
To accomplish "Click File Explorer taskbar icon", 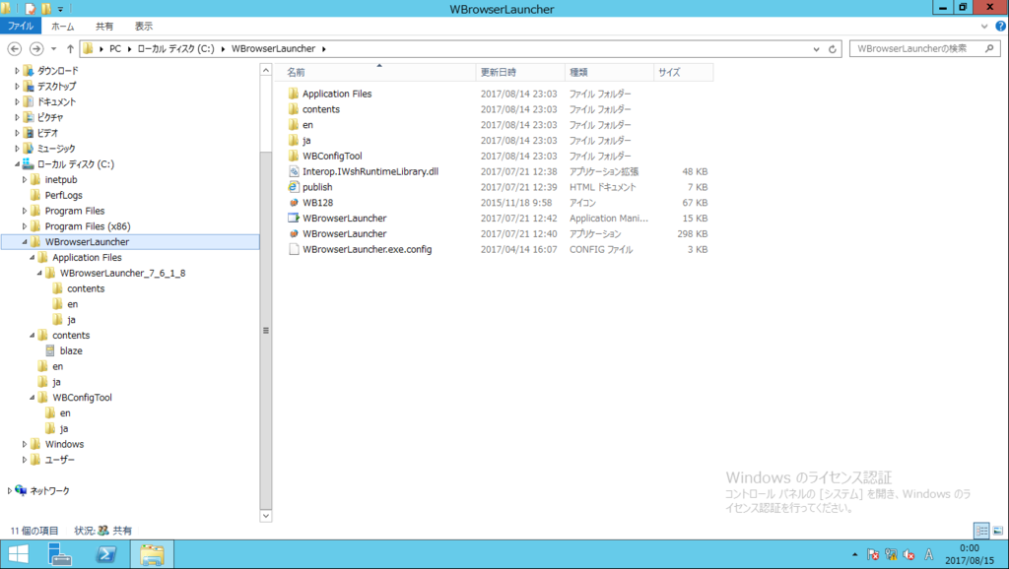I will tap(152, 554).
